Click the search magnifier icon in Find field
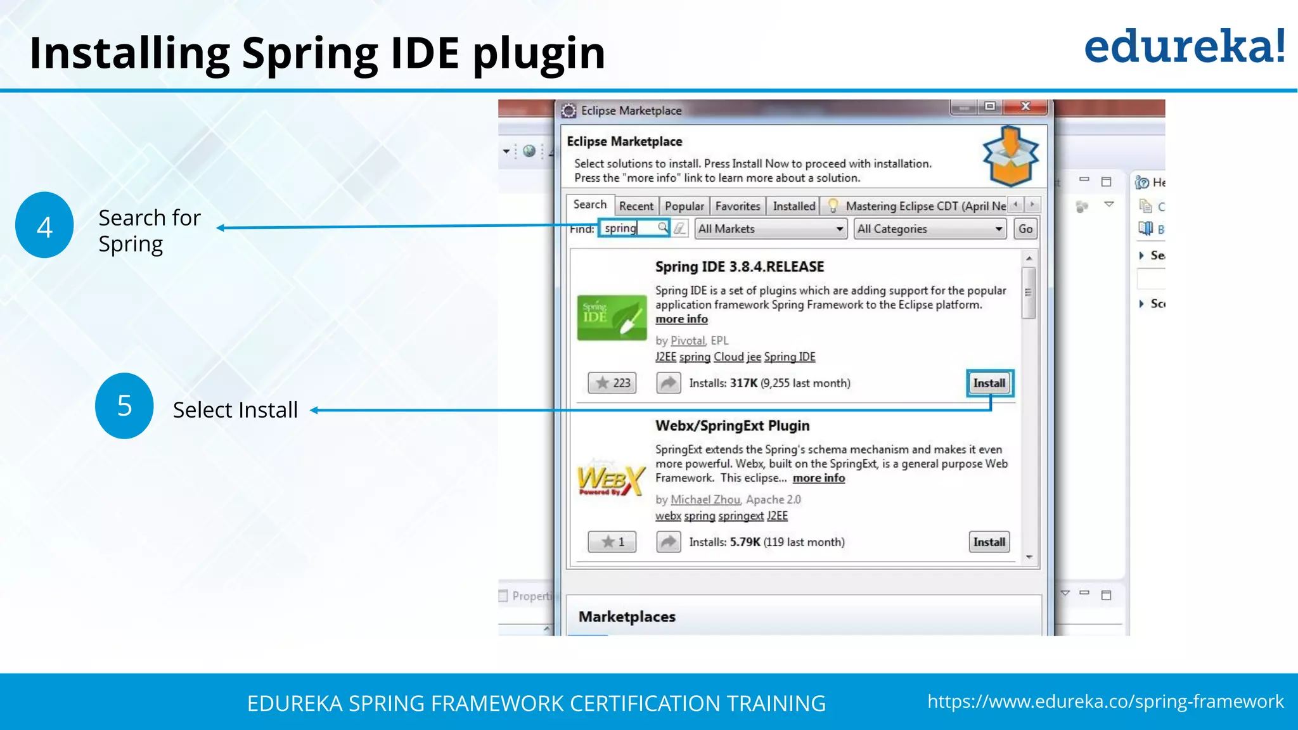The height and width of the screenshot is (730, 1298). [662, 227]
